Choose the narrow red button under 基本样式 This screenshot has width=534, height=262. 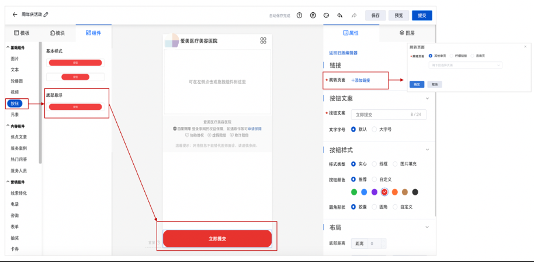75,77
